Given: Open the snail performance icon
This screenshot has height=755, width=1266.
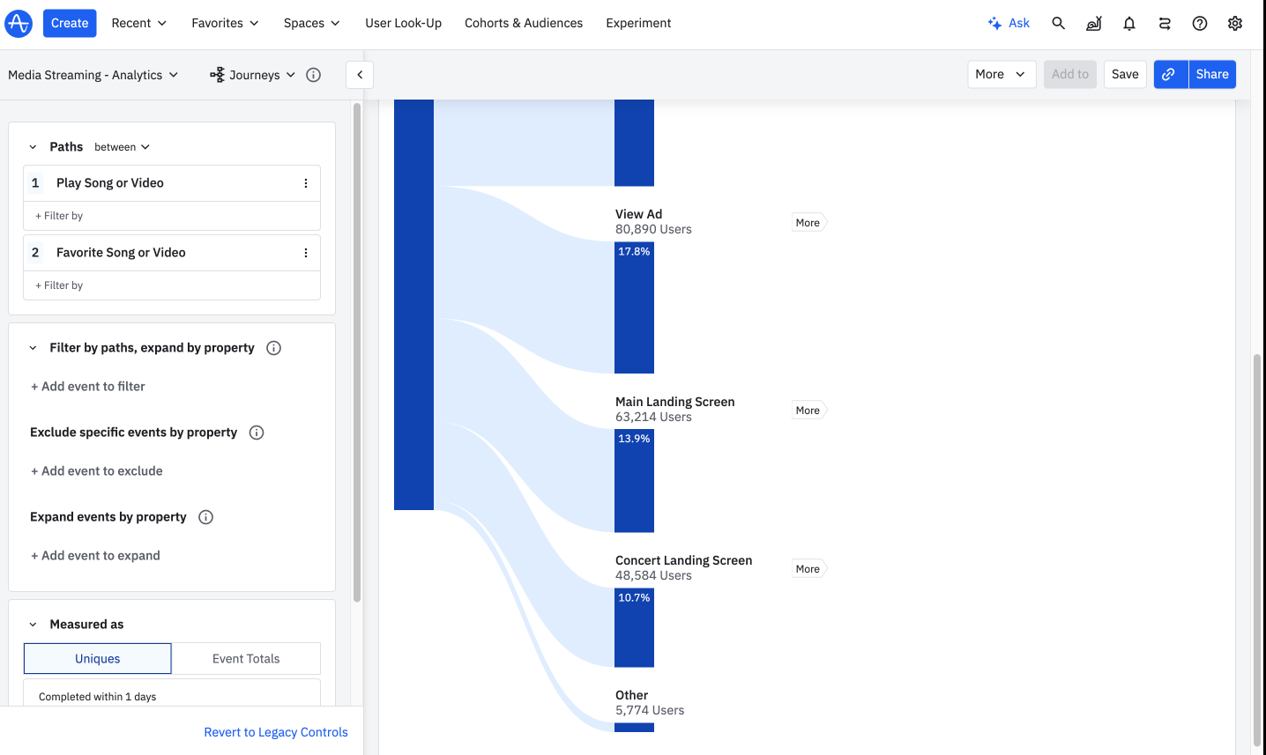Looking at the screenshot, I should coord(1094,23).
